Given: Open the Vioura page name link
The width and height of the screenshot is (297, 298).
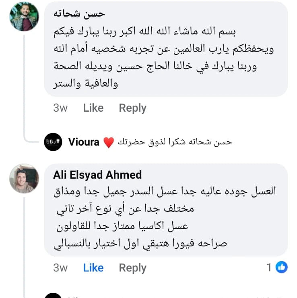Looking at the screenshot, I should [84, 142].
